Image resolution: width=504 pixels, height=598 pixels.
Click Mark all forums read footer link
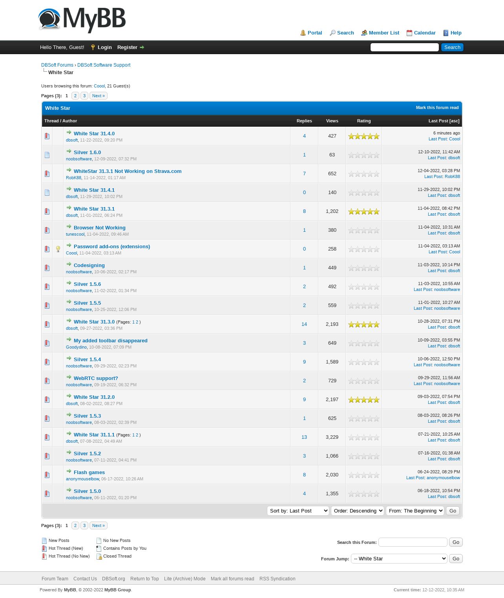232,579
